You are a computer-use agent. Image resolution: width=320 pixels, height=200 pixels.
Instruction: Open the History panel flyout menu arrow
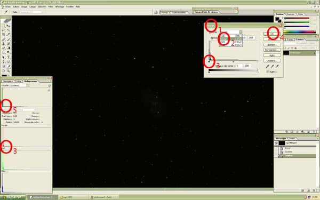pyautogui.click(x=317, y=138)
